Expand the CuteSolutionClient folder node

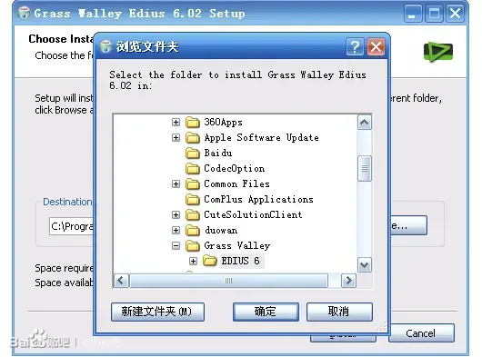tap(176, 215)
